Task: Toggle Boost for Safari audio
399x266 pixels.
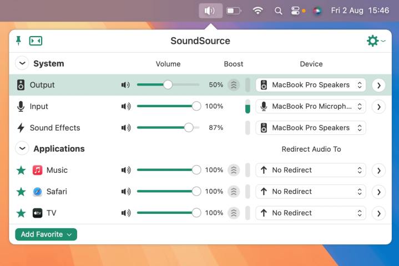Action: (x=234, y=192)
